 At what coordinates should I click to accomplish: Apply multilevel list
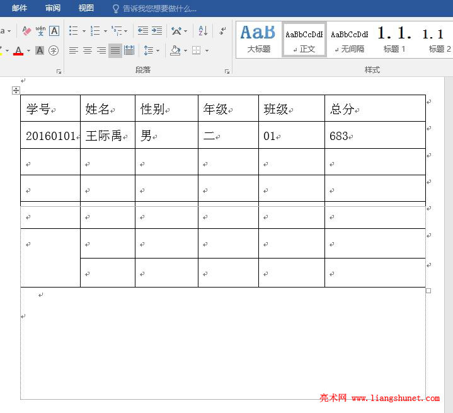point(117,31)
